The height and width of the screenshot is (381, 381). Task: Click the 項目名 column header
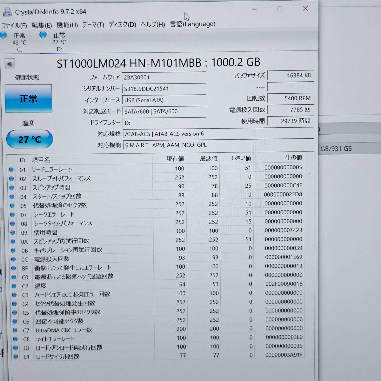click(91, 159)
